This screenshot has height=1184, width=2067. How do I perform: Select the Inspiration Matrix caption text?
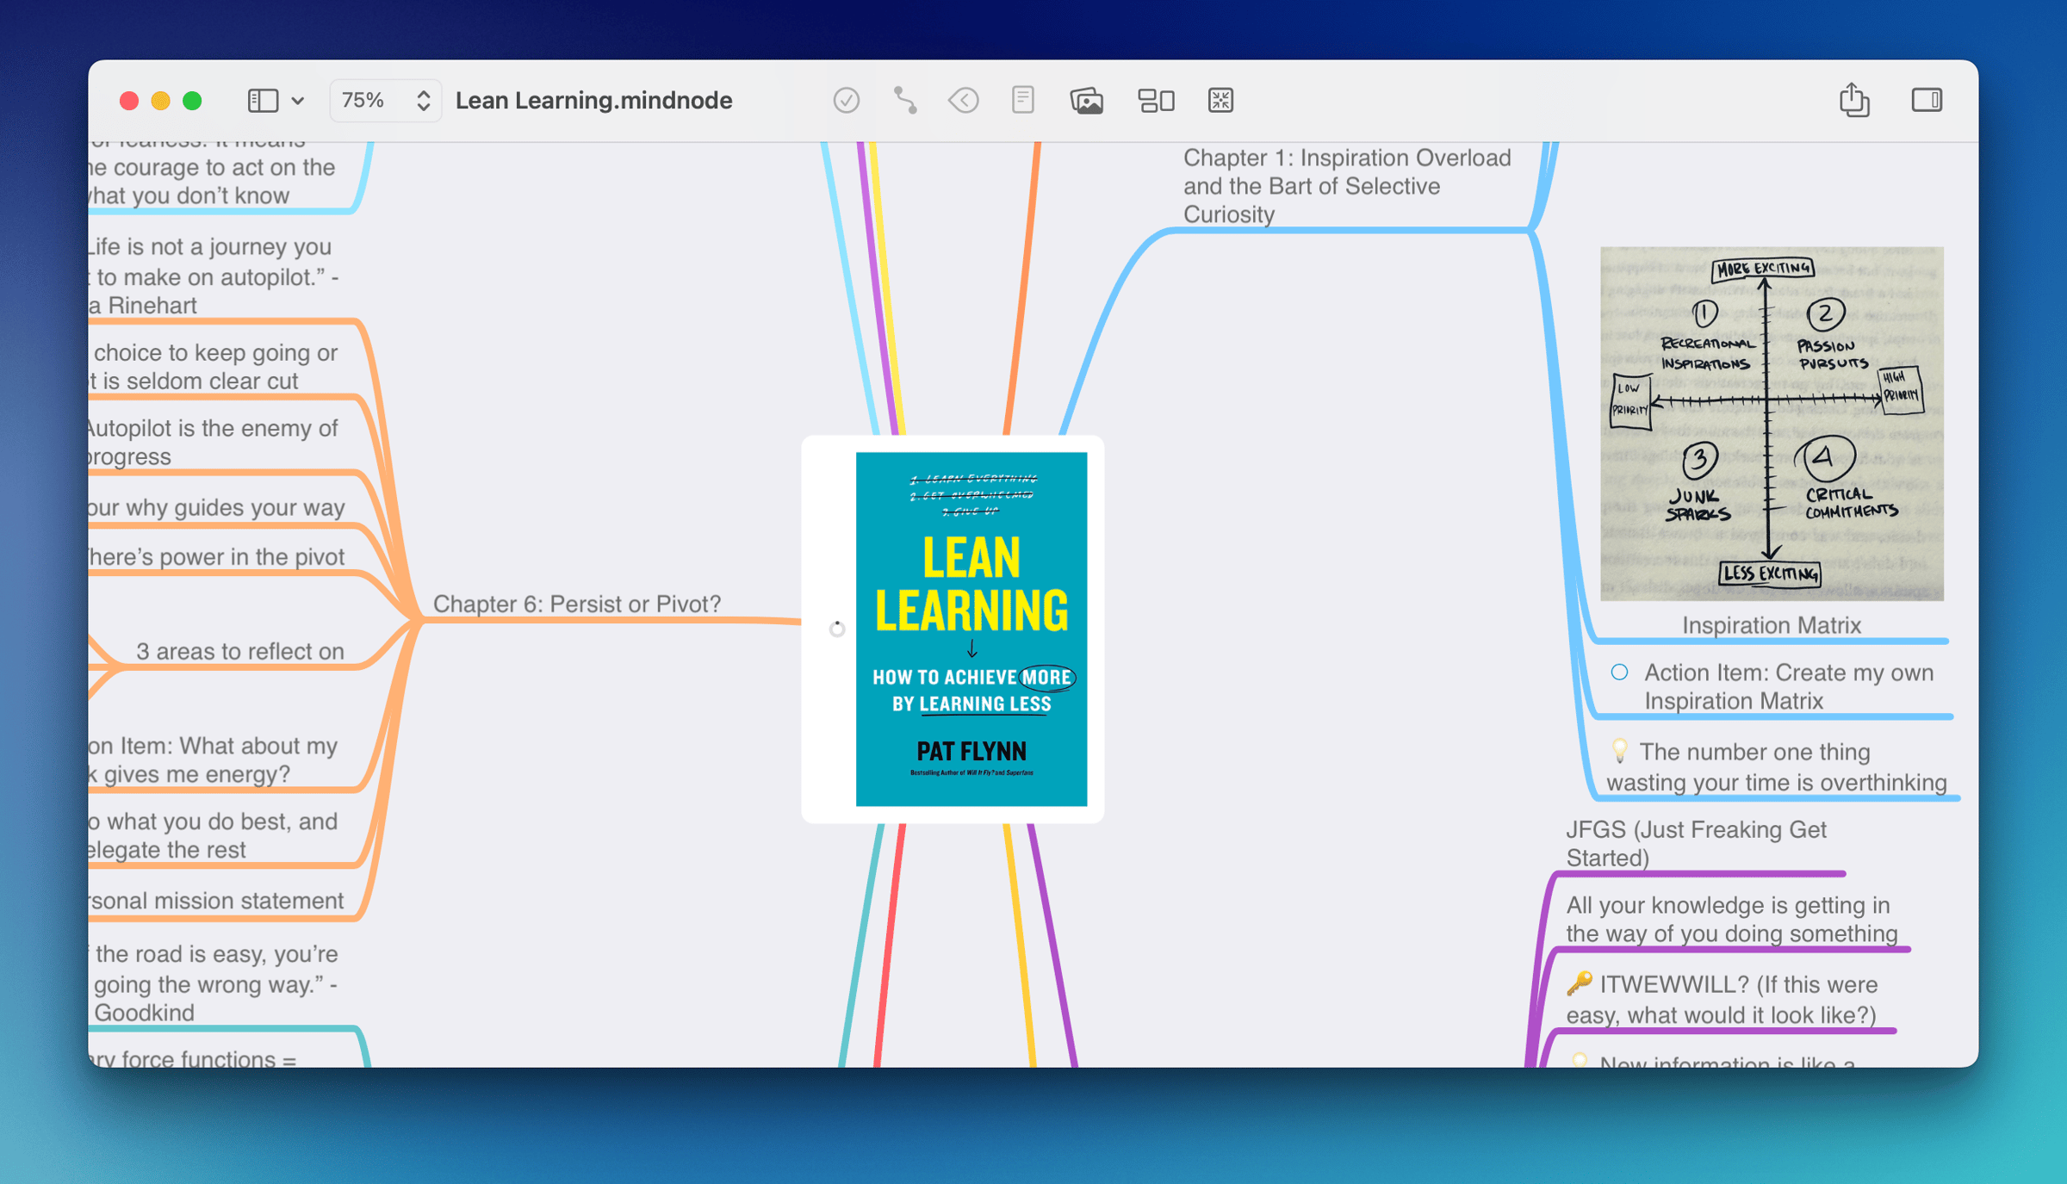pos(1772,625)
